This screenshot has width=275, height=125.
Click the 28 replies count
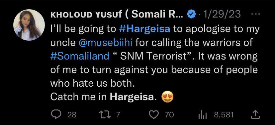click(x=72, y=115)
